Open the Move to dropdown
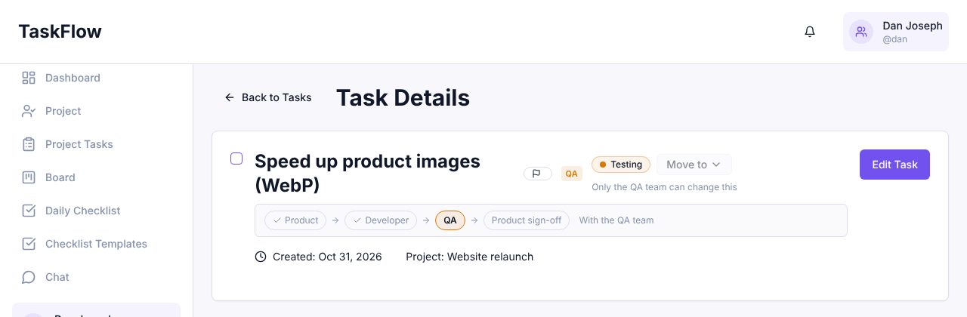Screen dimensions: 967x317 pyautogui.click(x=694, y=165)
